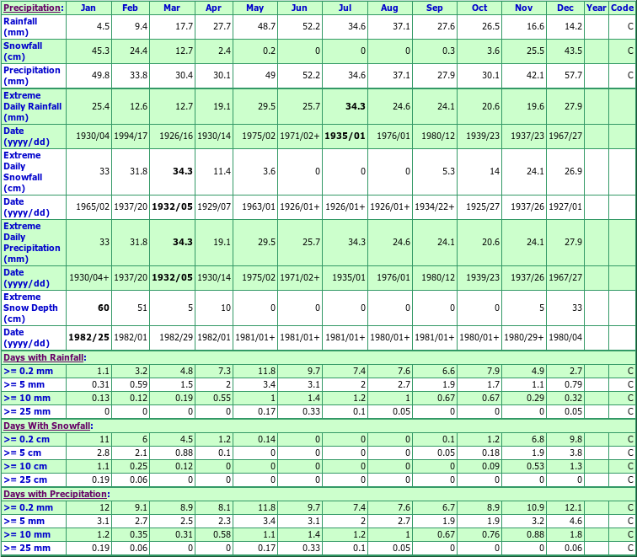Click the Dec column header

point(563,8)
